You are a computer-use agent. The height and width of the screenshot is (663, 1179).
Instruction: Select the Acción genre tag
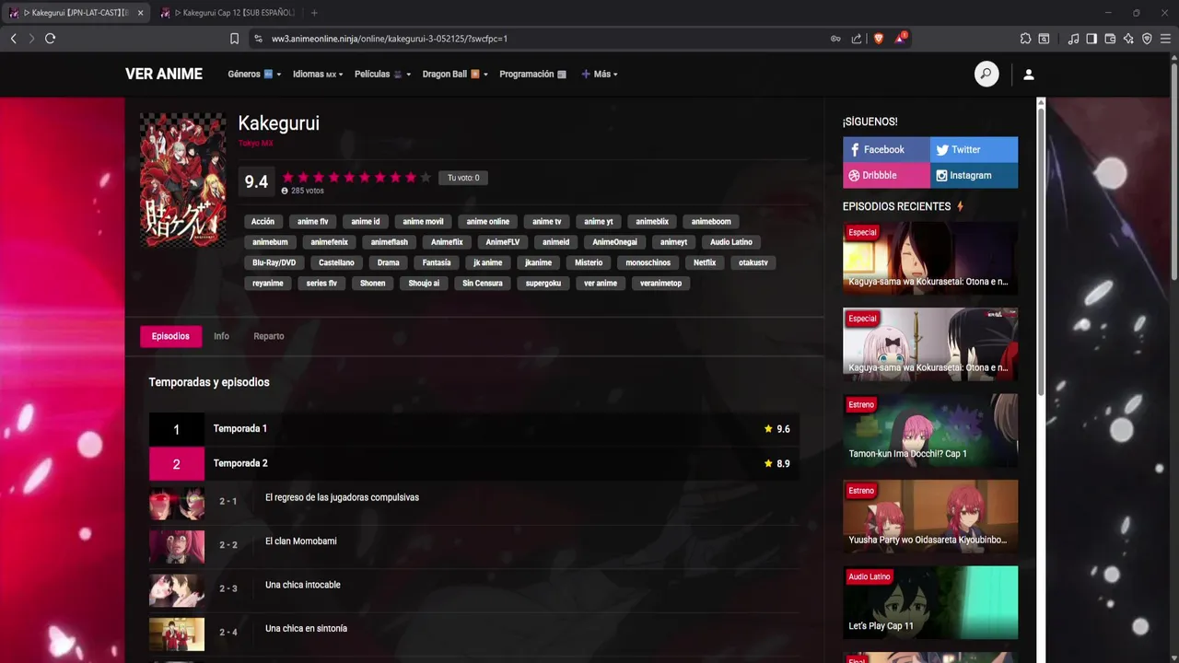coord(263,222)
